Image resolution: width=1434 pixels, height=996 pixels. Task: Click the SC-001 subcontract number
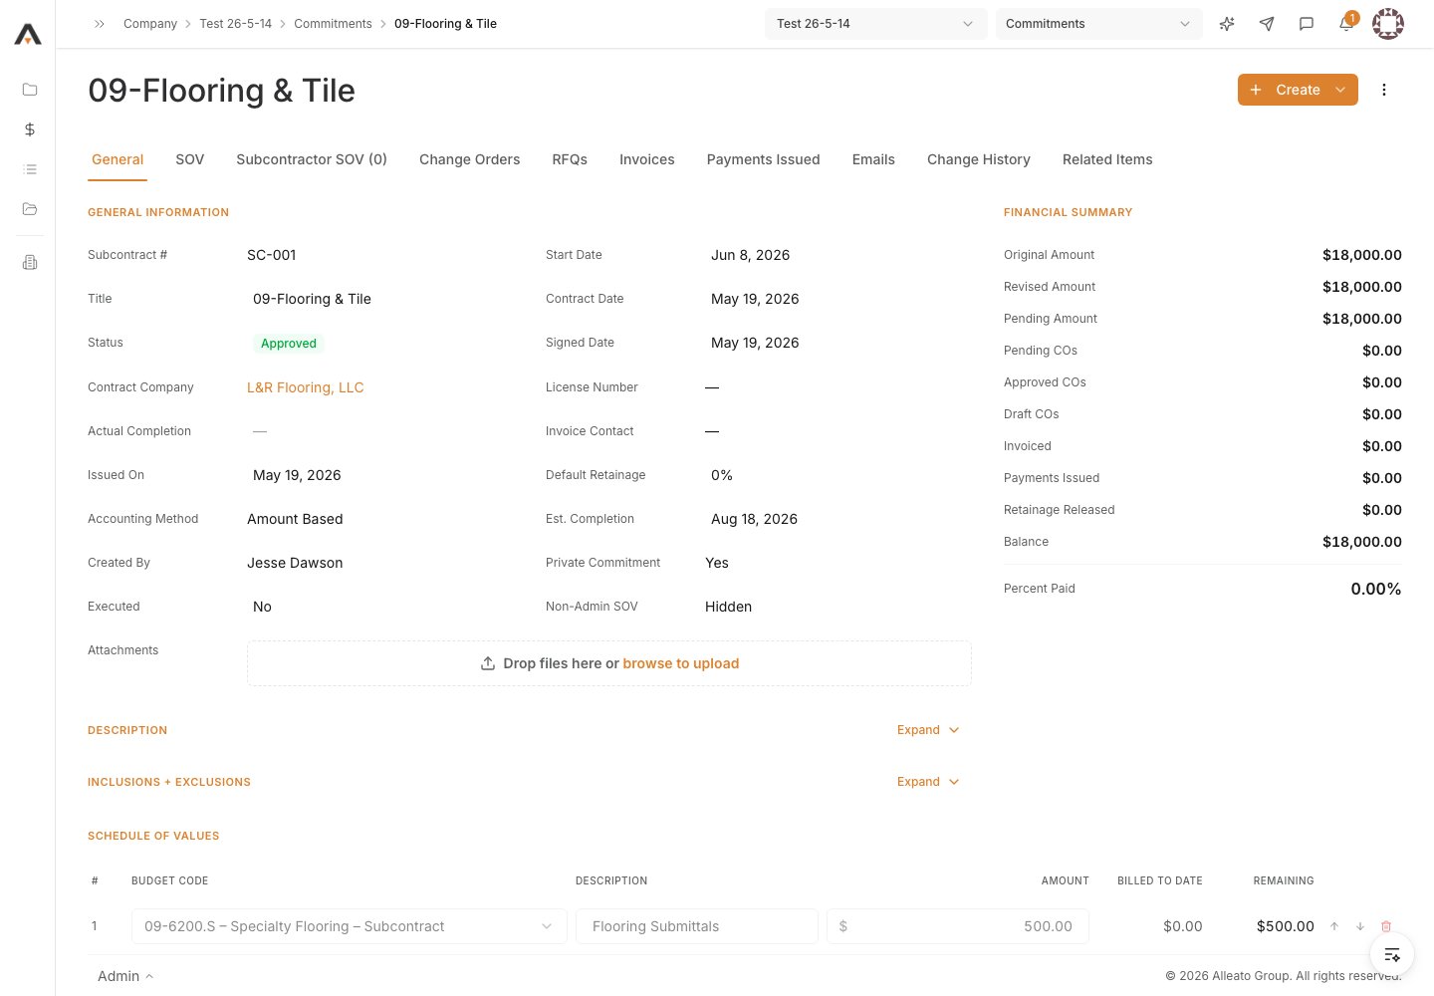(x=272, y=255)
